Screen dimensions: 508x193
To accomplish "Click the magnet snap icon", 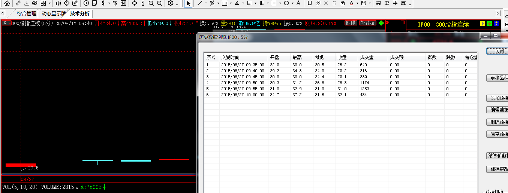I will coord(309,3).
